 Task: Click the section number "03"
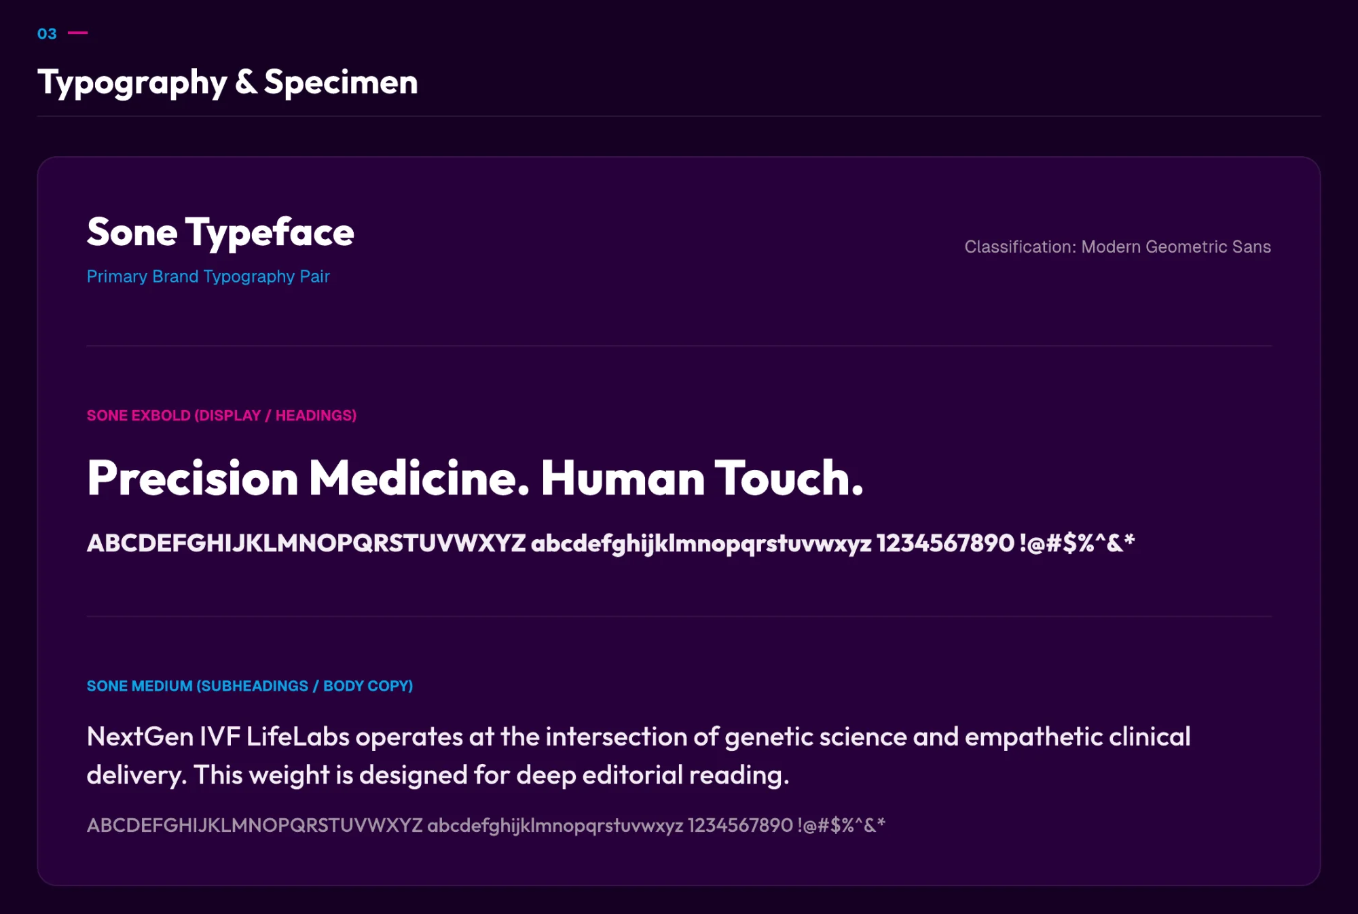pos(47,33)
